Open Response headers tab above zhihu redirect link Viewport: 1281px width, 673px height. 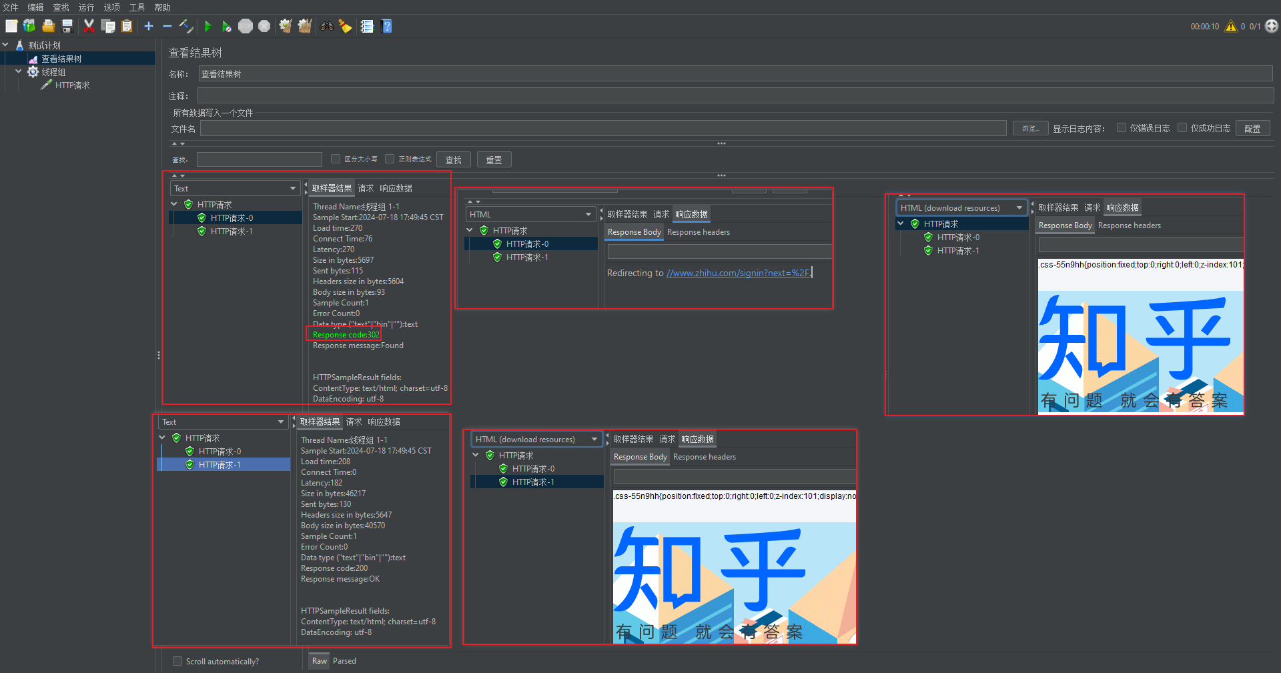pyautogui.click(x=699, y=232)
